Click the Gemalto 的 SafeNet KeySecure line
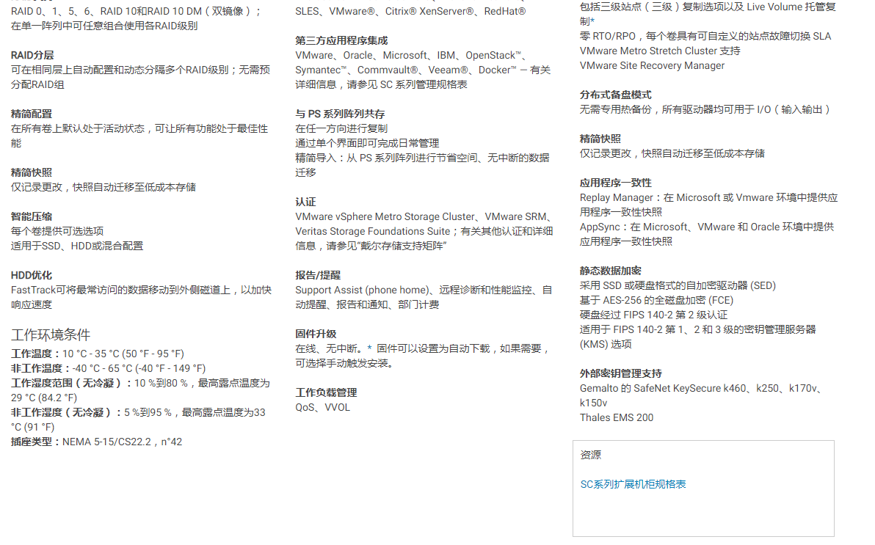This screenshot has width=875, height=545. click(x=702, y=395)
